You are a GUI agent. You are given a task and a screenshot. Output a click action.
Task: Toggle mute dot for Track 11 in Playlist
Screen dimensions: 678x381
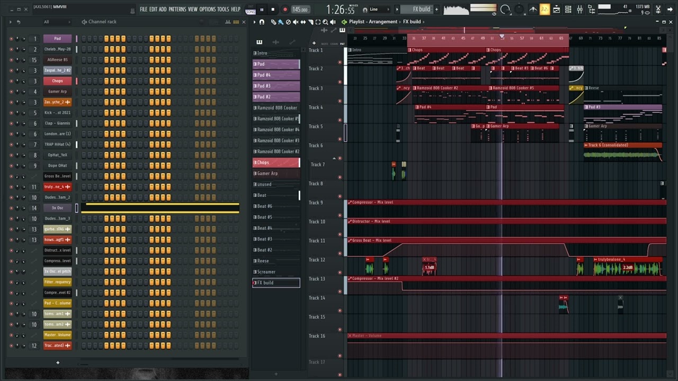pos(340,253)
